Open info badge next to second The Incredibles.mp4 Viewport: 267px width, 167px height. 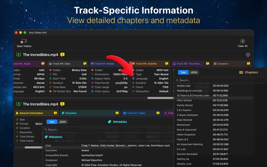[x=62, y=104]
